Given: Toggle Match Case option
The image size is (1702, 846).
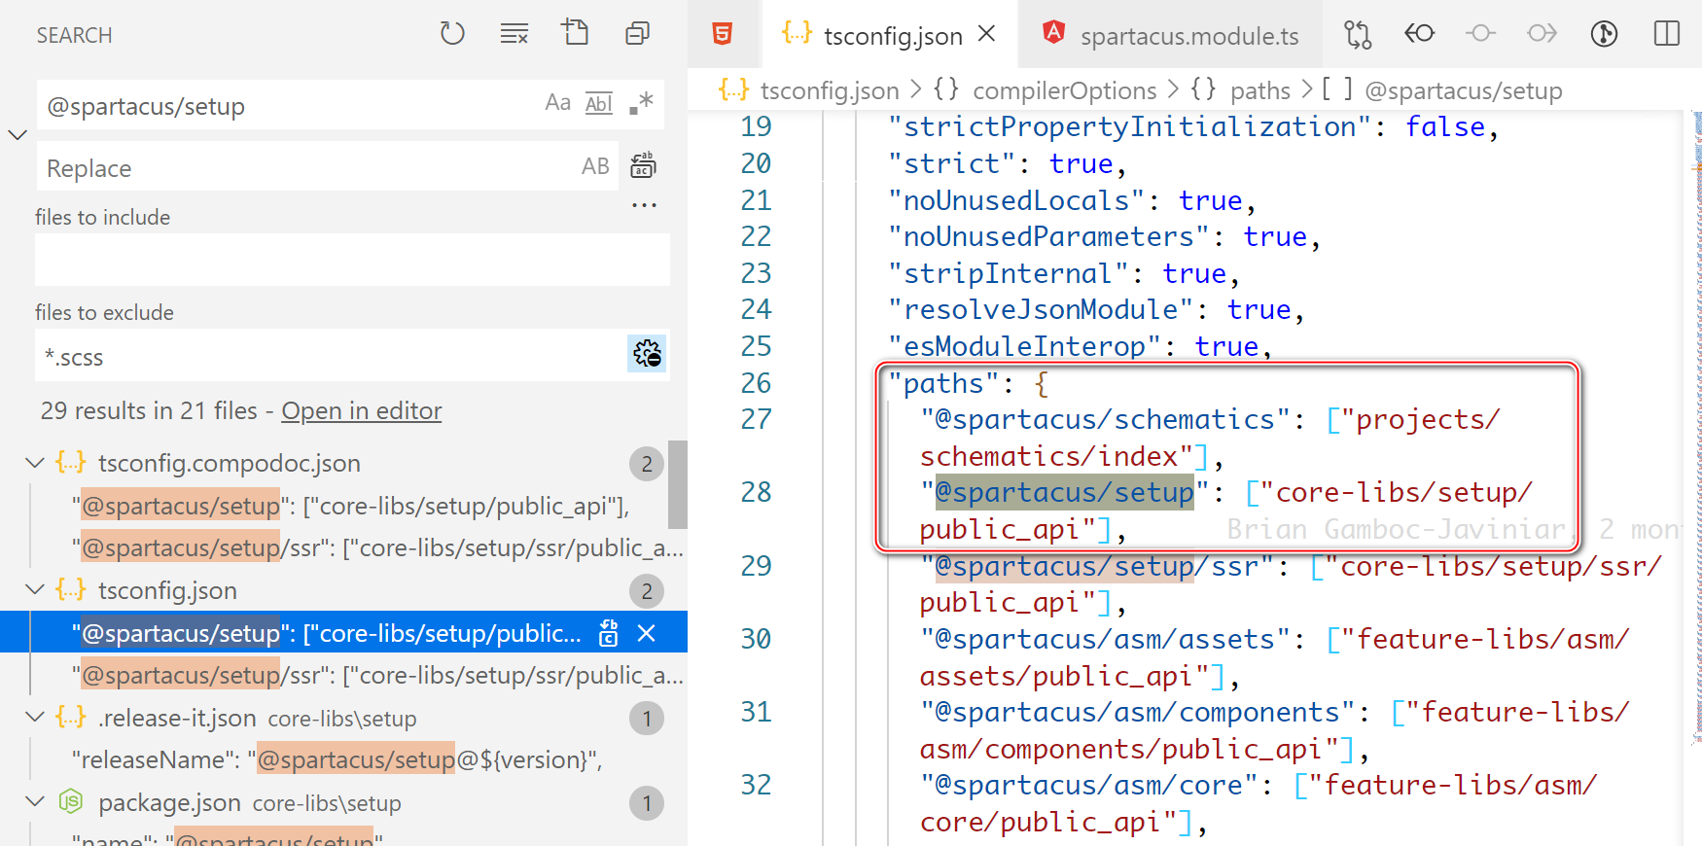Looking at the screenshot, I should pyautogui.click(x=558, y=103).
